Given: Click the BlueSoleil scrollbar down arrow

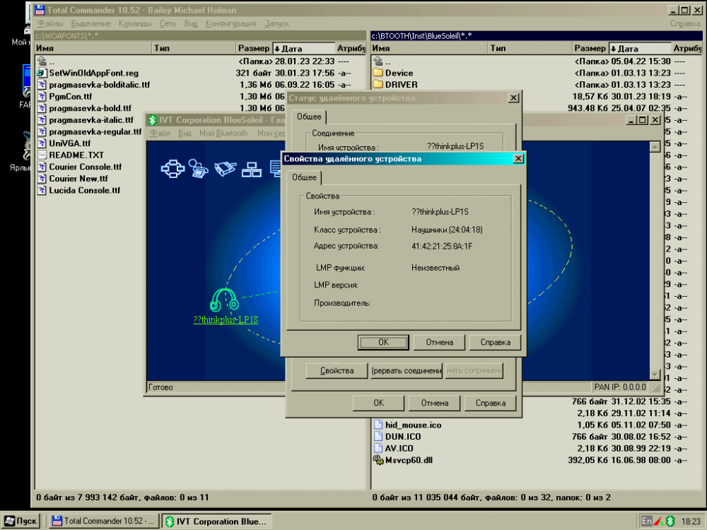Looking at the screenshot, I should coord(655,375).
